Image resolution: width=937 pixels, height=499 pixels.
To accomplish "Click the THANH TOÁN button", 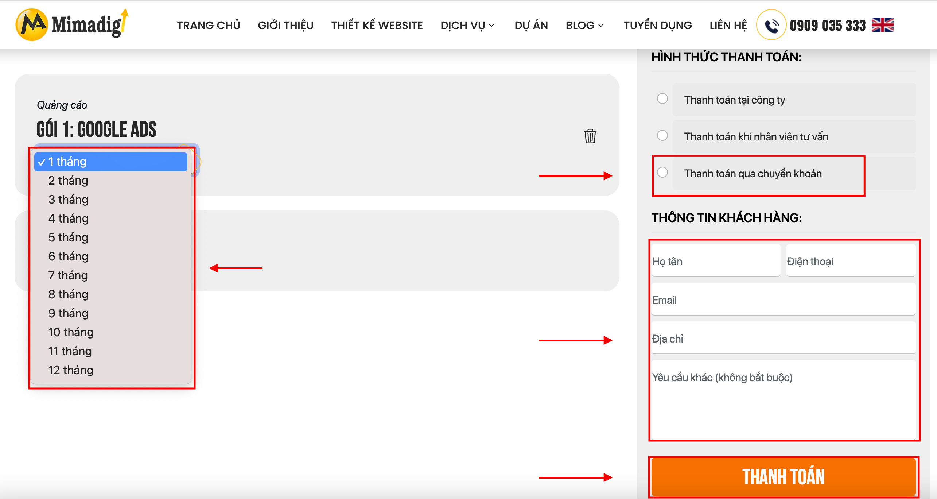I will click(x=784, y=477).
